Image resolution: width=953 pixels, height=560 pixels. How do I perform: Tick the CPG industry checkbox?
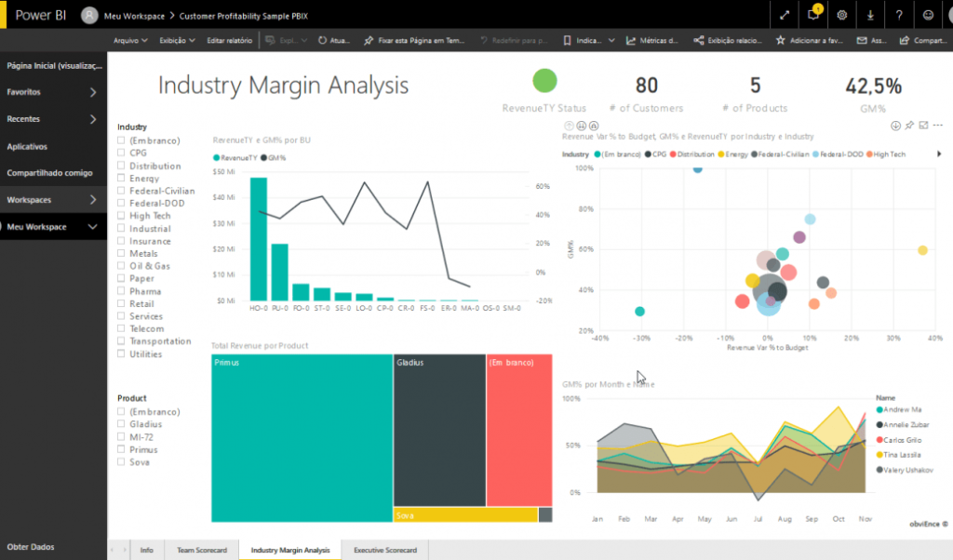coord(121,153)
